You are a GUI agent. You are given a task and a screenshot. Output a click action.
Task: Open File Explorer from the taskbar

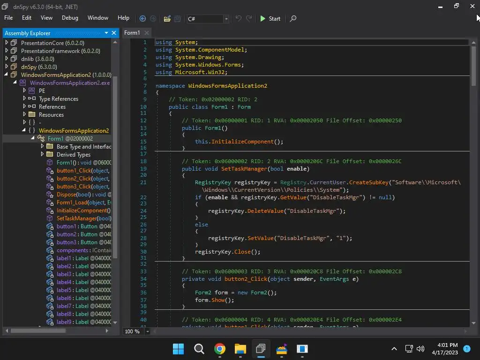point(240,349)
